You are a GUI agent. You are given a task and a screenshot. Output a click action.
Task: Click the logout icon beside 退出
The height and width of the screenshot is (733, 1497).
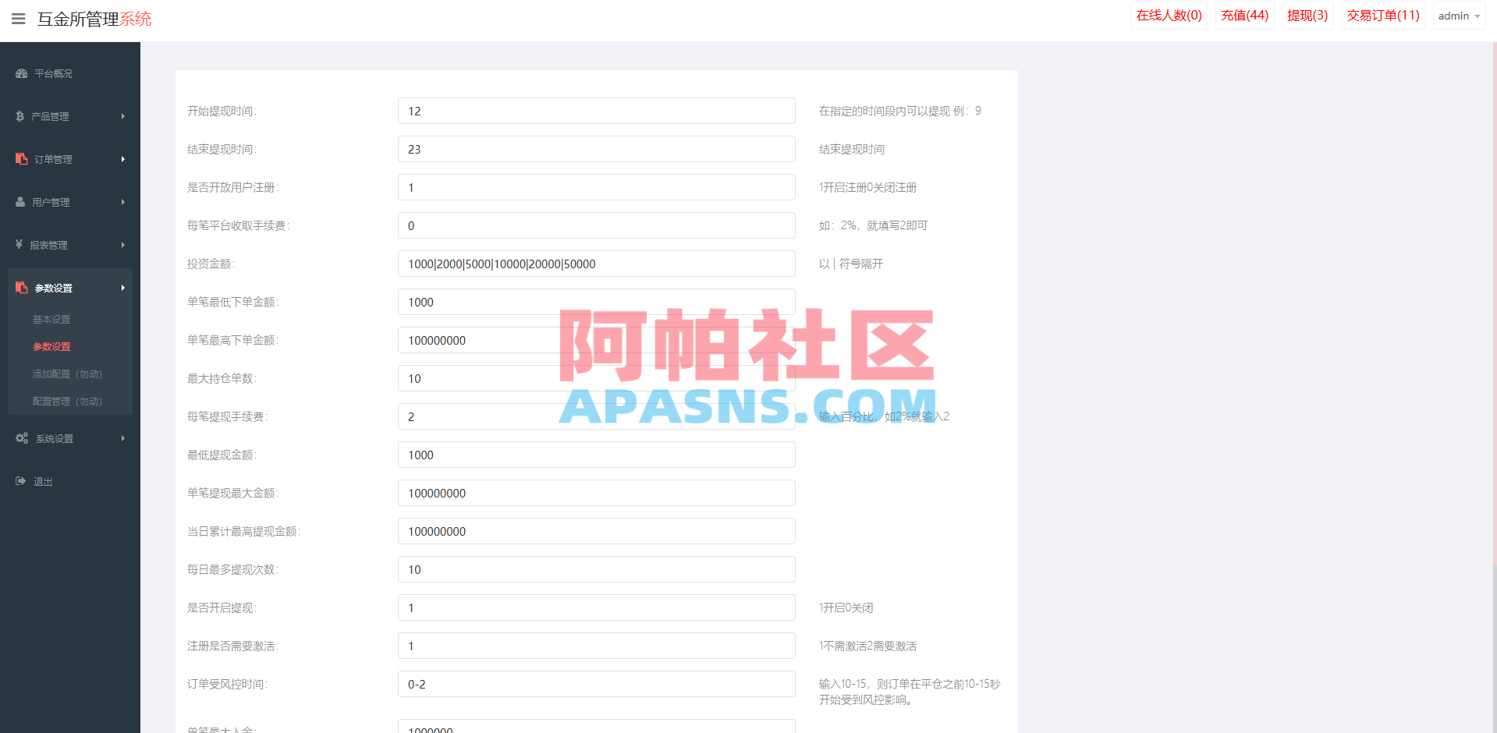coord(20,480)
